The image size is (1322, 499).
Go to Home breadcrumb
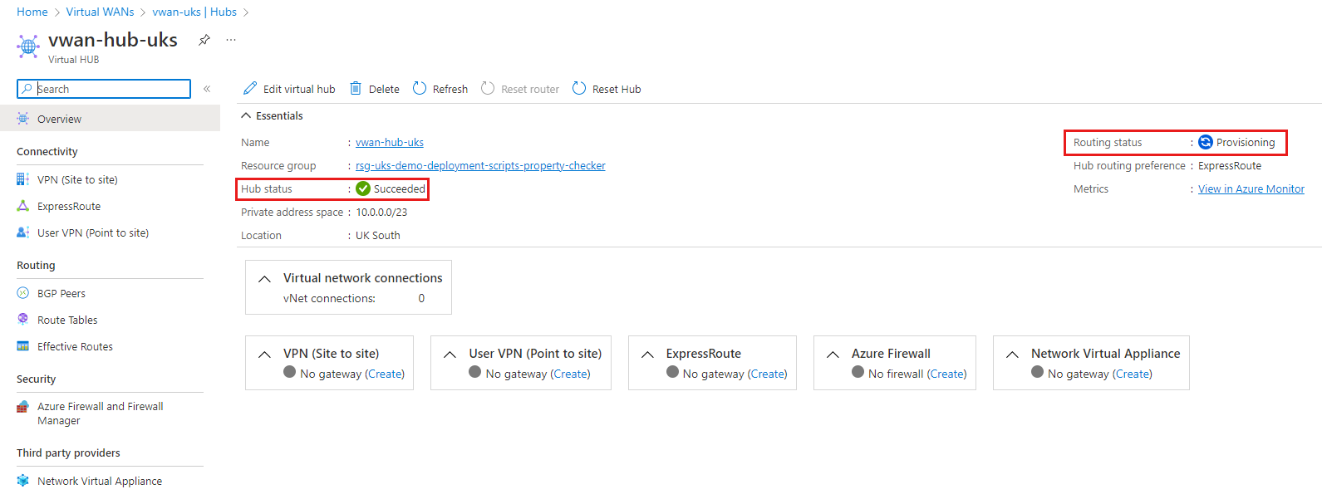tap(32, 12)
